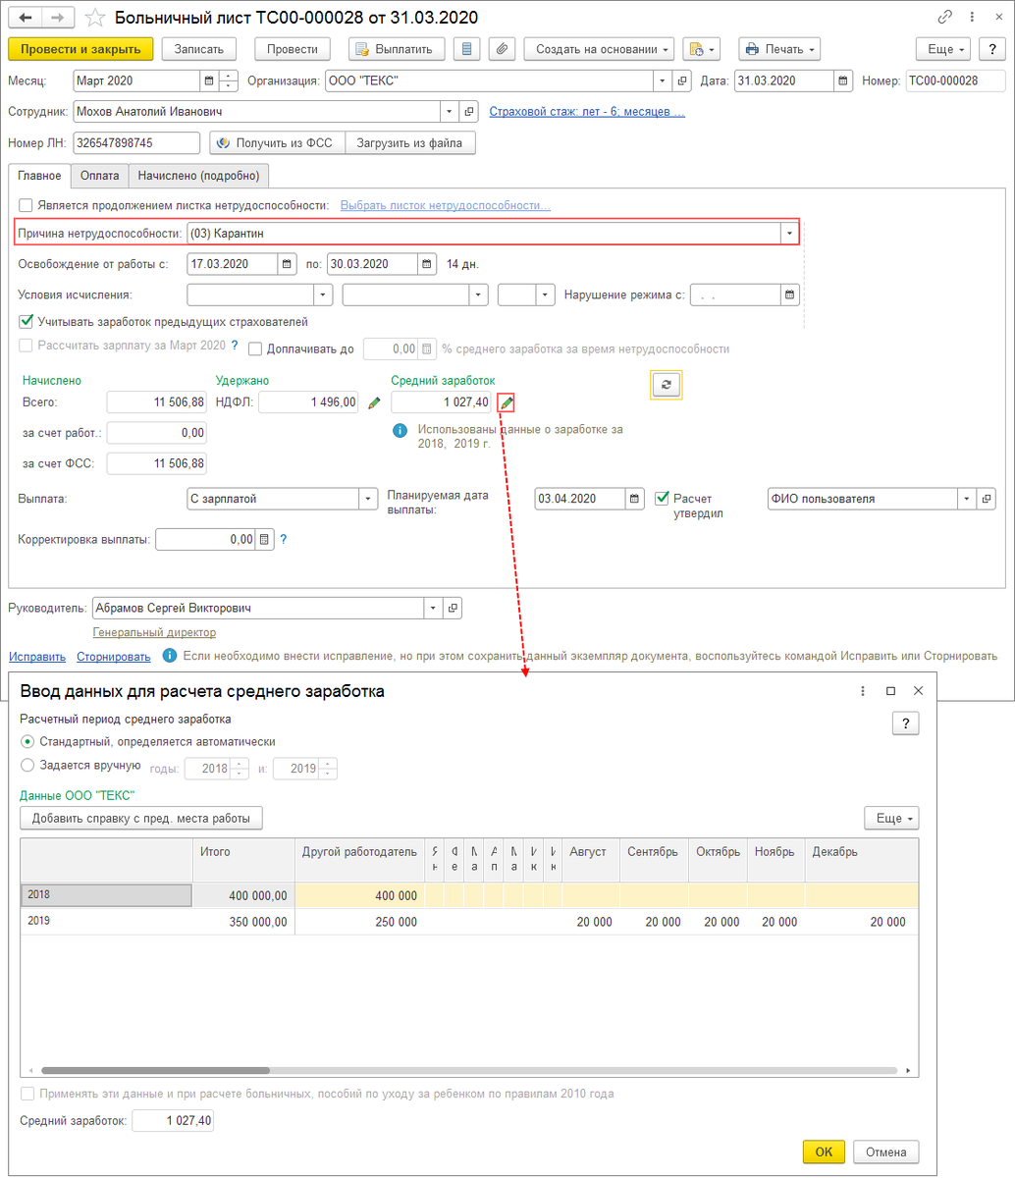Open calendar for Нарушение режима date

(790, 294)
